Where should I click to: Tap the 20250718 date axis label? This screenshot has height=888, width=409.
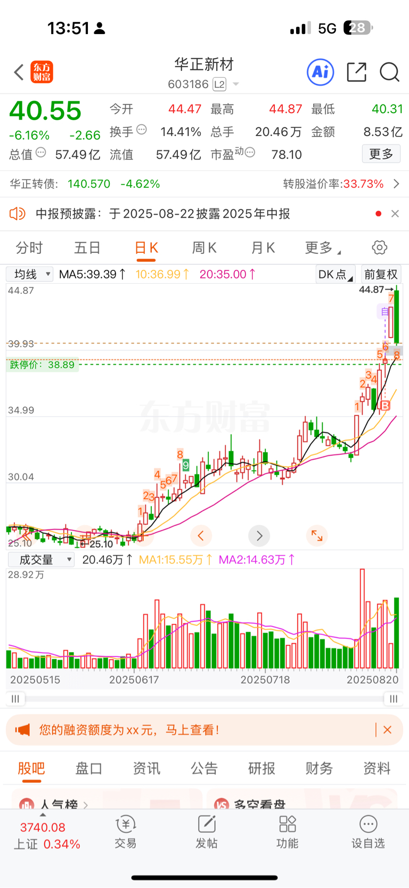[x=265, y=680]
